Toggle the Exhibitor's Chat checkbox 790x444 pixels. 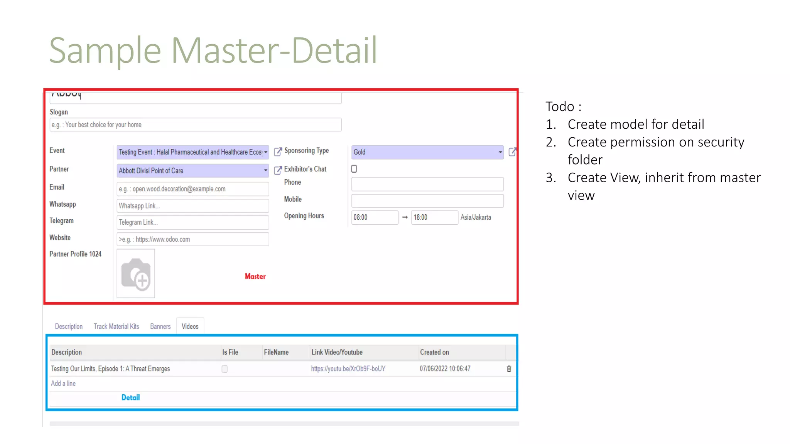pos(354,169)
